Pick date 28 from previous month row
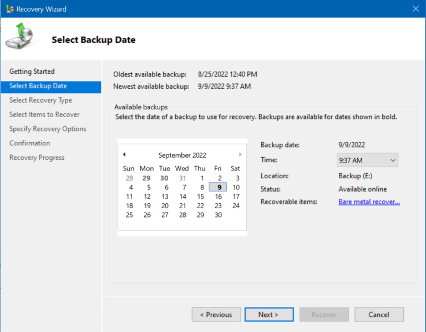Screen dimensions: 426x332 click(x=129, y=178)
